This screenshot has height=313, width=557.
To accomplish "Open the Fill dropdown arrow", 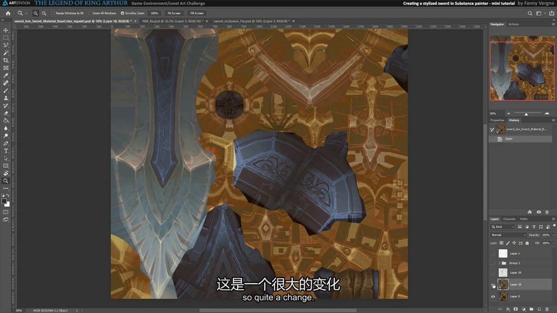I will 553,243.
